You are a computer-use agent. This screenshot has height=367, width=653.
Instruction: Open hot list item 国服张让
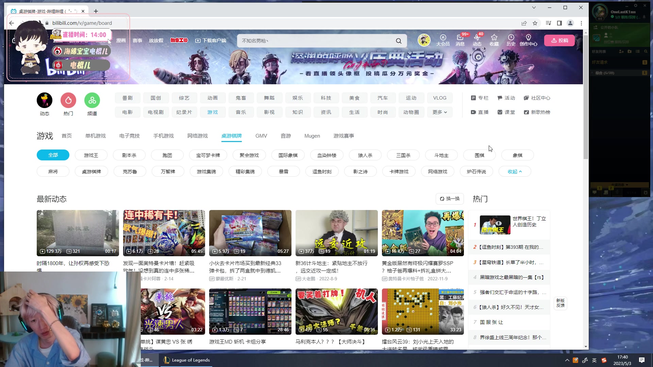(509, 322)
